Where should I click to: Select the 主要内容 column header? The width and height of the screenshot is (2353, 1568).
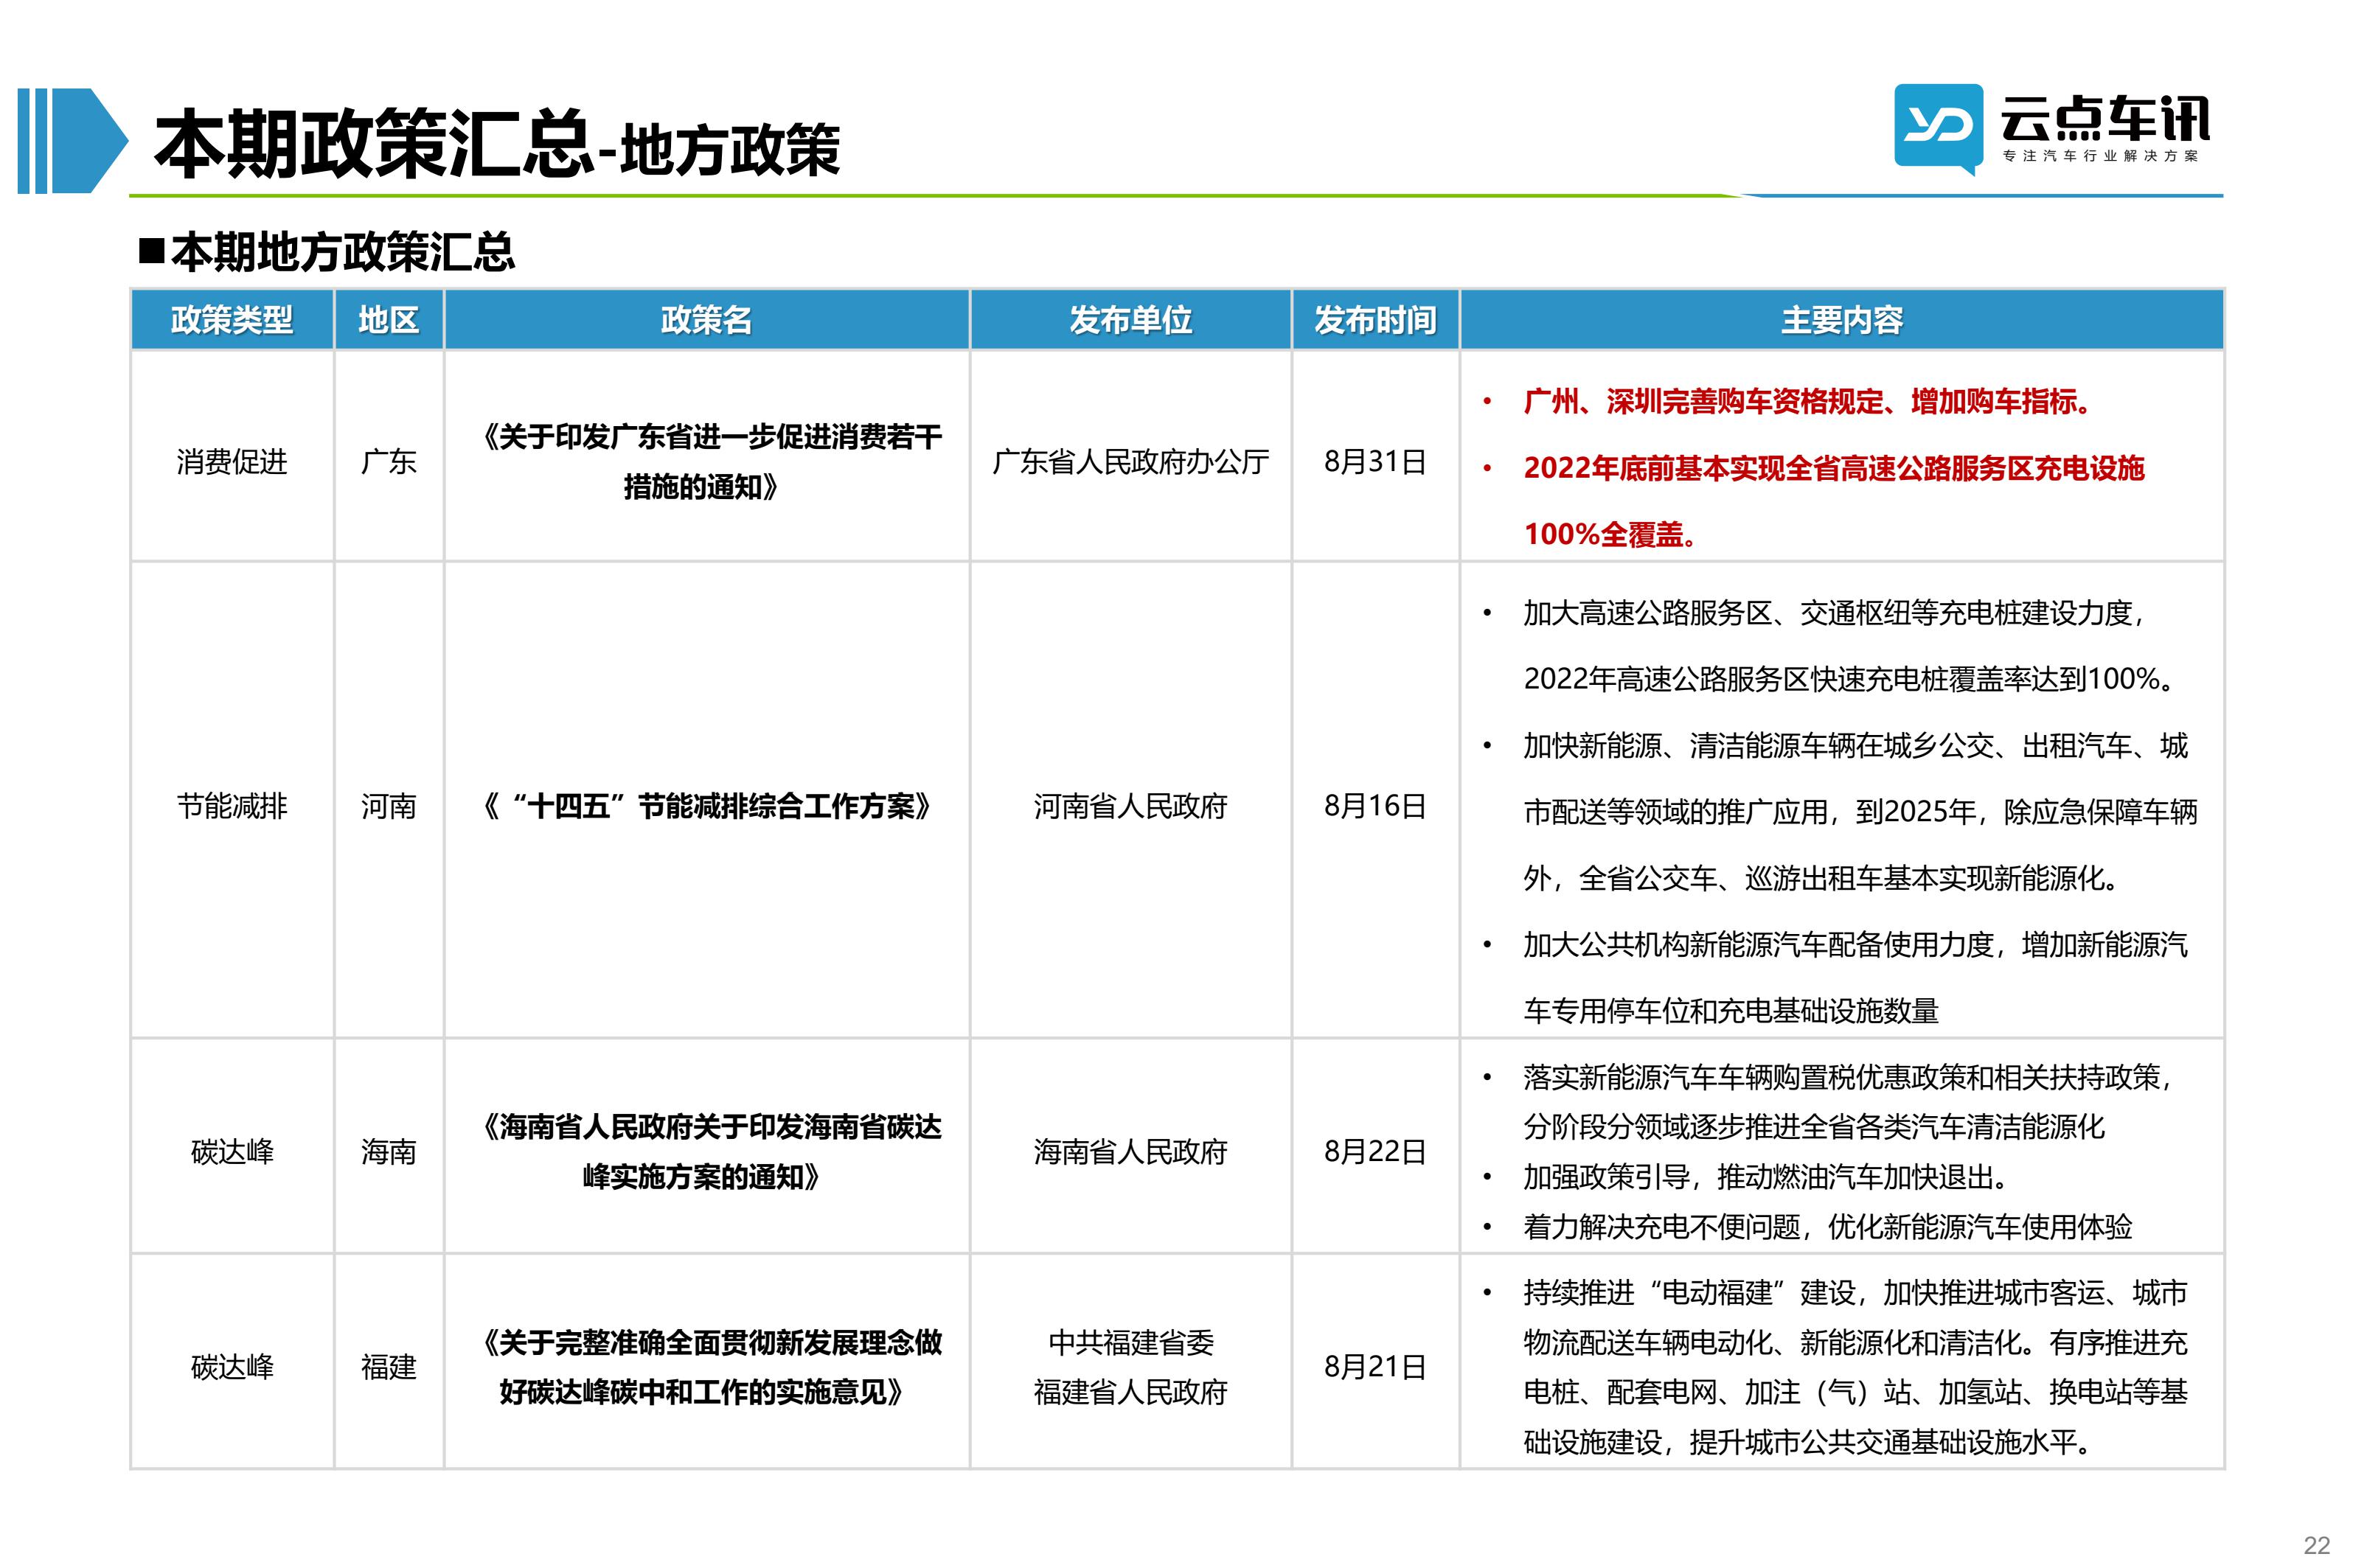pos(1841,320)
